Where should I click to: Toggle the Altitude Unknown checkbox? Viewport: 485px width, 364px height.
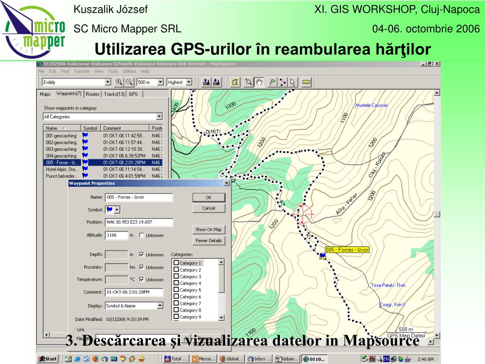pos(142,235)
